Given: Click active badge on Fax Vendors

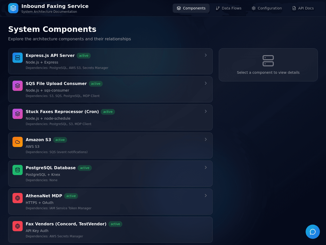Looking at the screenshot, I should click(x=115, y=224).
